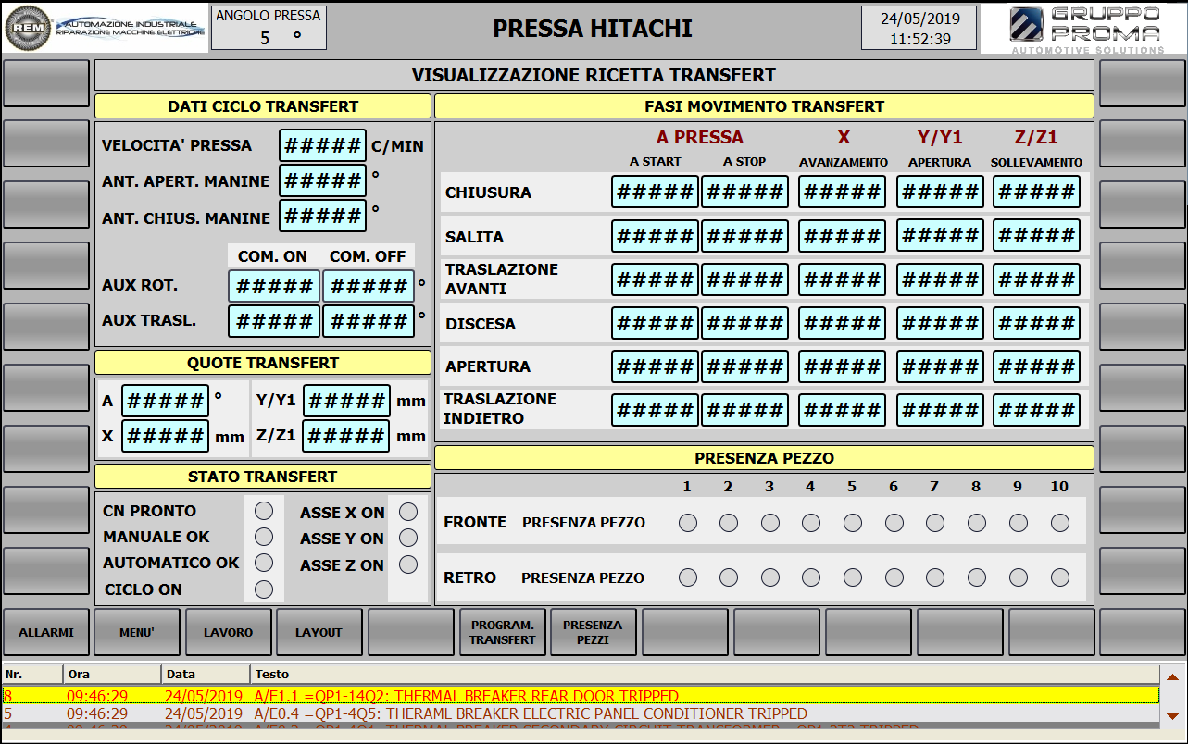Image resolution: width=1188 pixels, height=744 pixels.
Task: Click APERTURA row A START field
Action: tap(656, 366)
